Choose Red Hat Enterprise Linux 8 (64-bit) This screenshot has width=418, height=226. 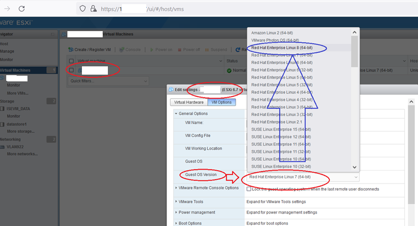click(x=282, y=48)
